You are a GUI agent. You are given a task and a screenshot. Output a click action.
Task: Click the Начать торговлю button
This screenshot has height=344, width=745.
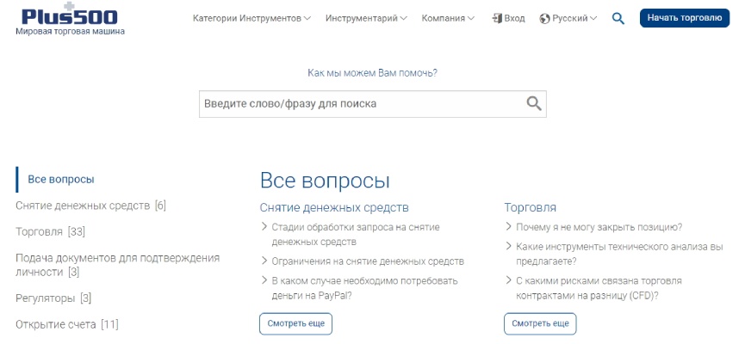pyautogui.click(x=684, y=18)
